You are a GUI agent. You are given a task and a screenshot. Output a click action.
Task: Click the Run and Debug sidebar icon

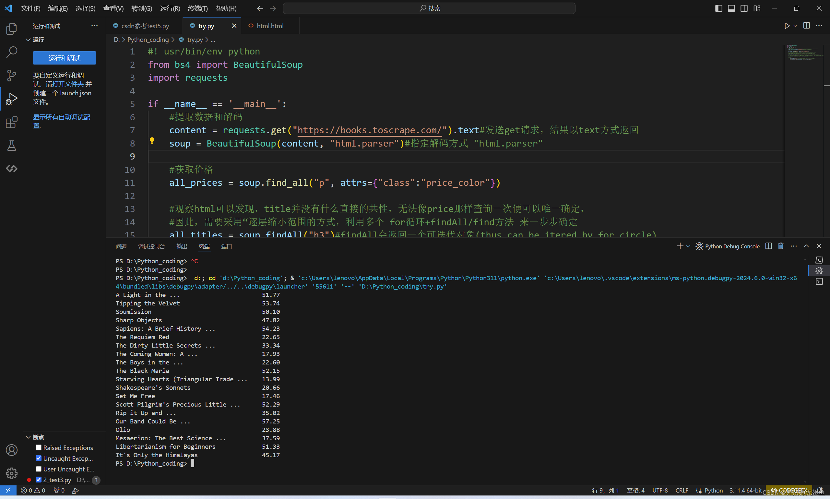coord(12,98)
